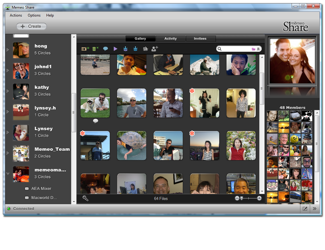Expand the Memeo_Team user entry
This screenshot has width=325, height=250.
[x=8, y=153]
